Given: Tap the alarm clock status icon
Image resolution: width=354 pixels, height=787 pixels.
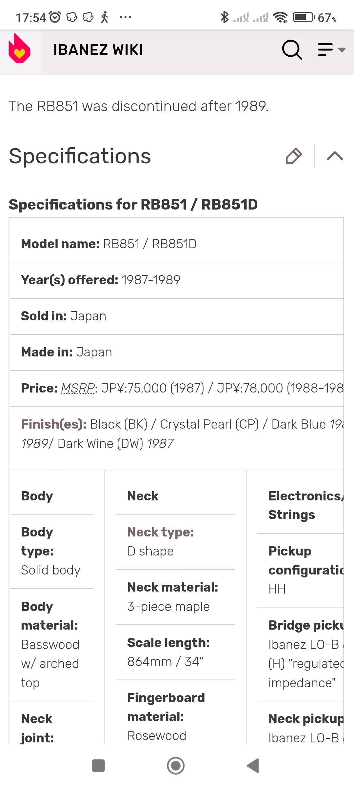Looking at the screenshot, I should [x=55, y=17].
